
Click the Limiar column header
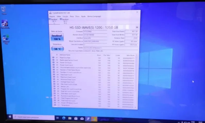(118, 55)
